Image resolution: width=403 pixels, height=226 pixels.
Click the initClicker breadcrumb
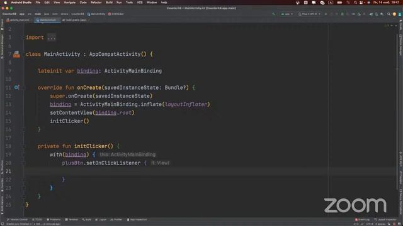pos(116,14)
